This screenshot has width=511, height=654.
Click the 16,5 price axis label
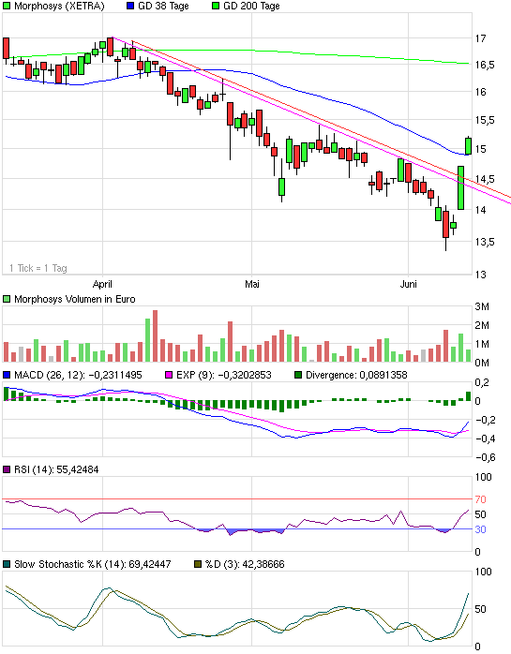coord(485,65)
